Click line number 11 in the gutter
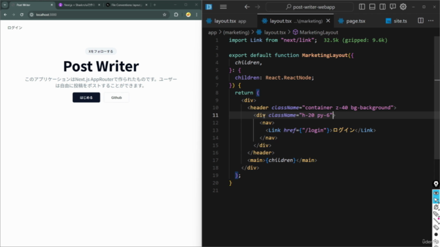 coord(215,115)
